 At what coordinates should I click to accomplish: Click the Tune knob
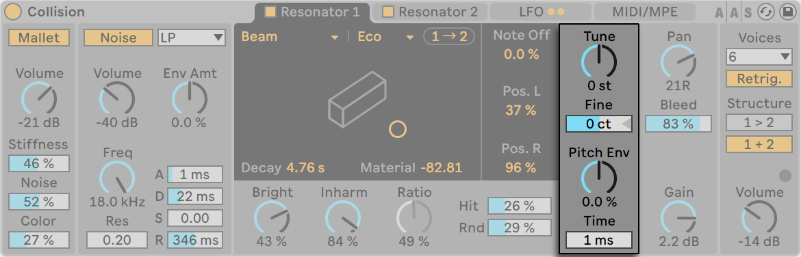(x=599, y=62)
